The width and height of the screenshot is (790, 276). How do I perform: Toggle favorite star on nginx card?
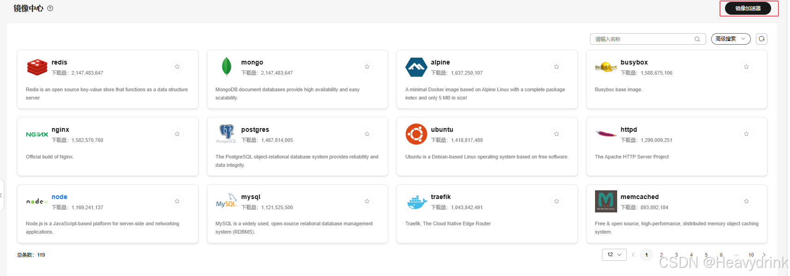[177, 134]
